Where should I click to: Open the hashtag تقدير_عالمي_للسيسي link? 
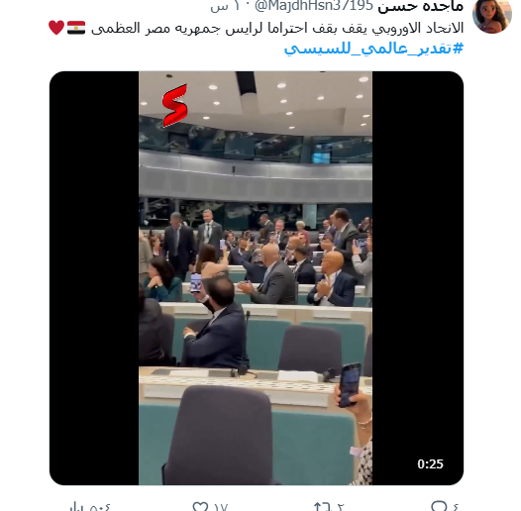click(x=373, y=49)
